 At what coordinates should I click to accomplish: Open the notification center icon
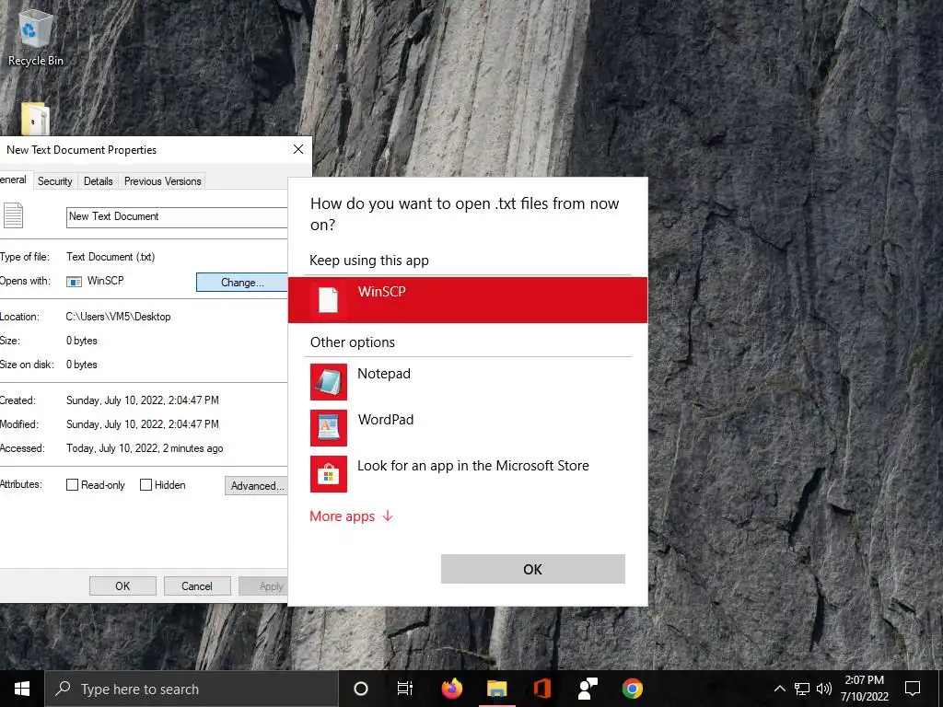coord(913,689)
